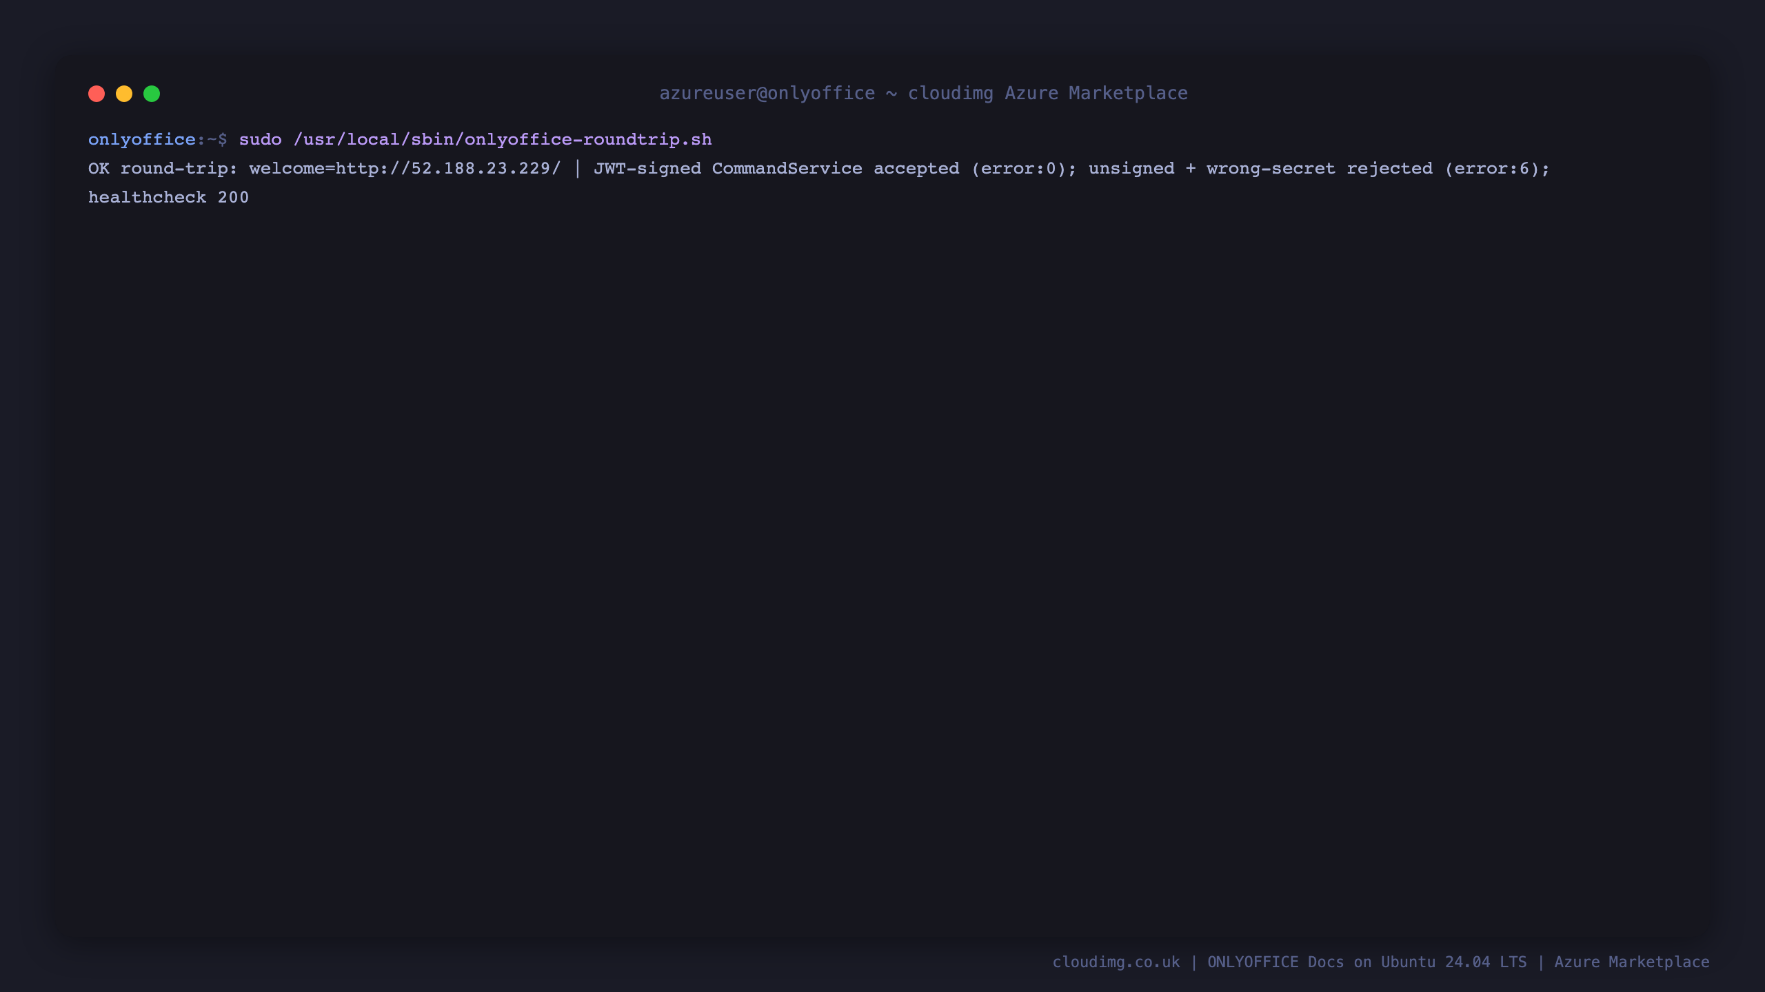Click the sudo onlyoffice-roundtrip.sh command
Viewport: 1765px width, 992px height.
pos(475,140)
